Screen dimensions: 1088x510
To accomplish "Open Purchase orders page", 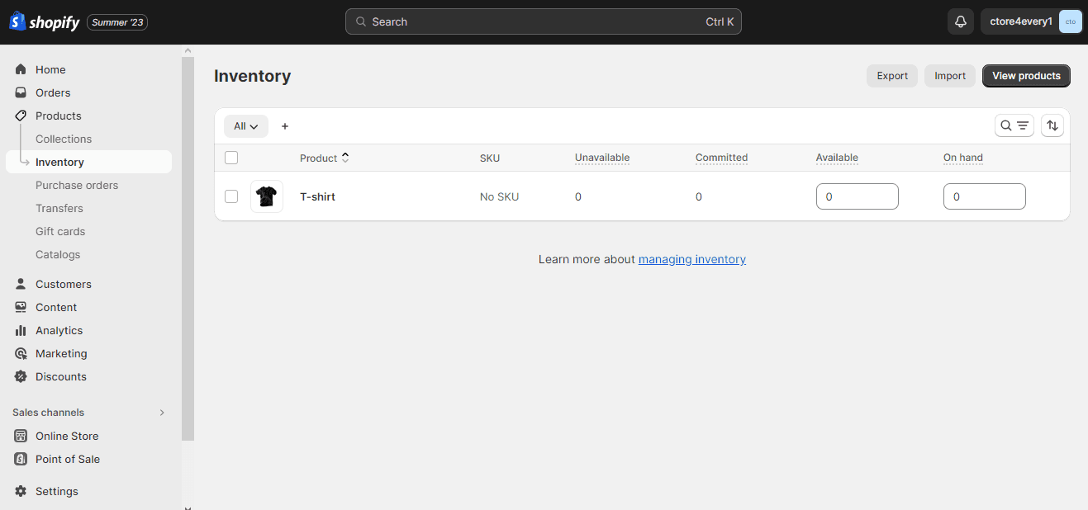I will click(77, 185).
